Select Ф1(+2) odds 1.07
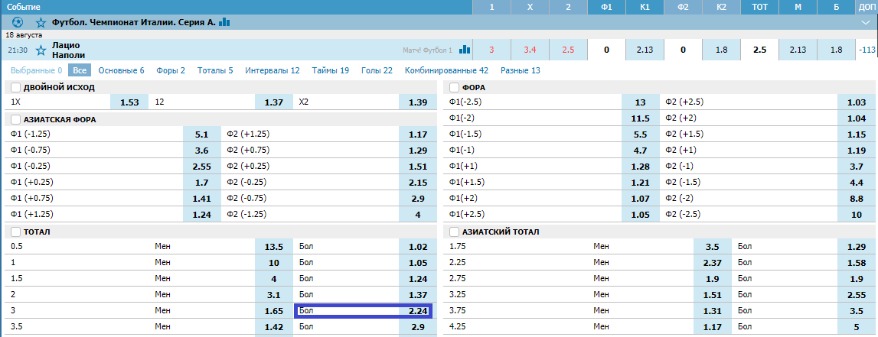The image size is (878, 337). (x=641, y=198)
